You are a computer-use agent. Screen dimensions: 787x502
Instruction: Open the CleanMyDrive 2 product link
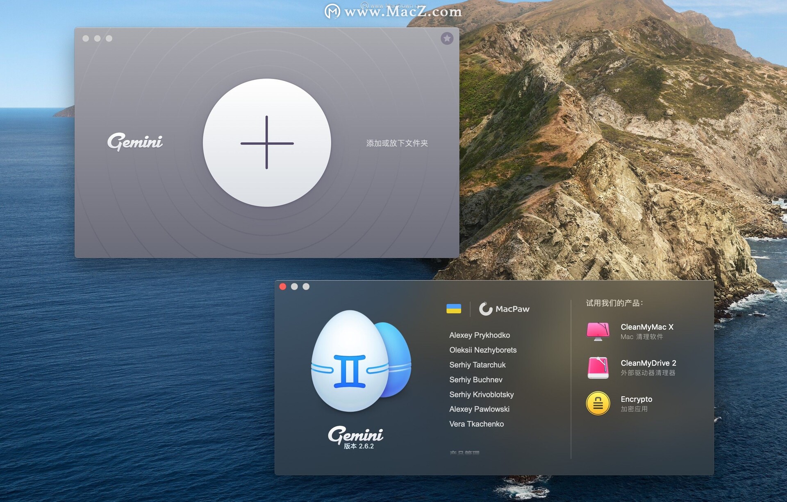point(648,363)
